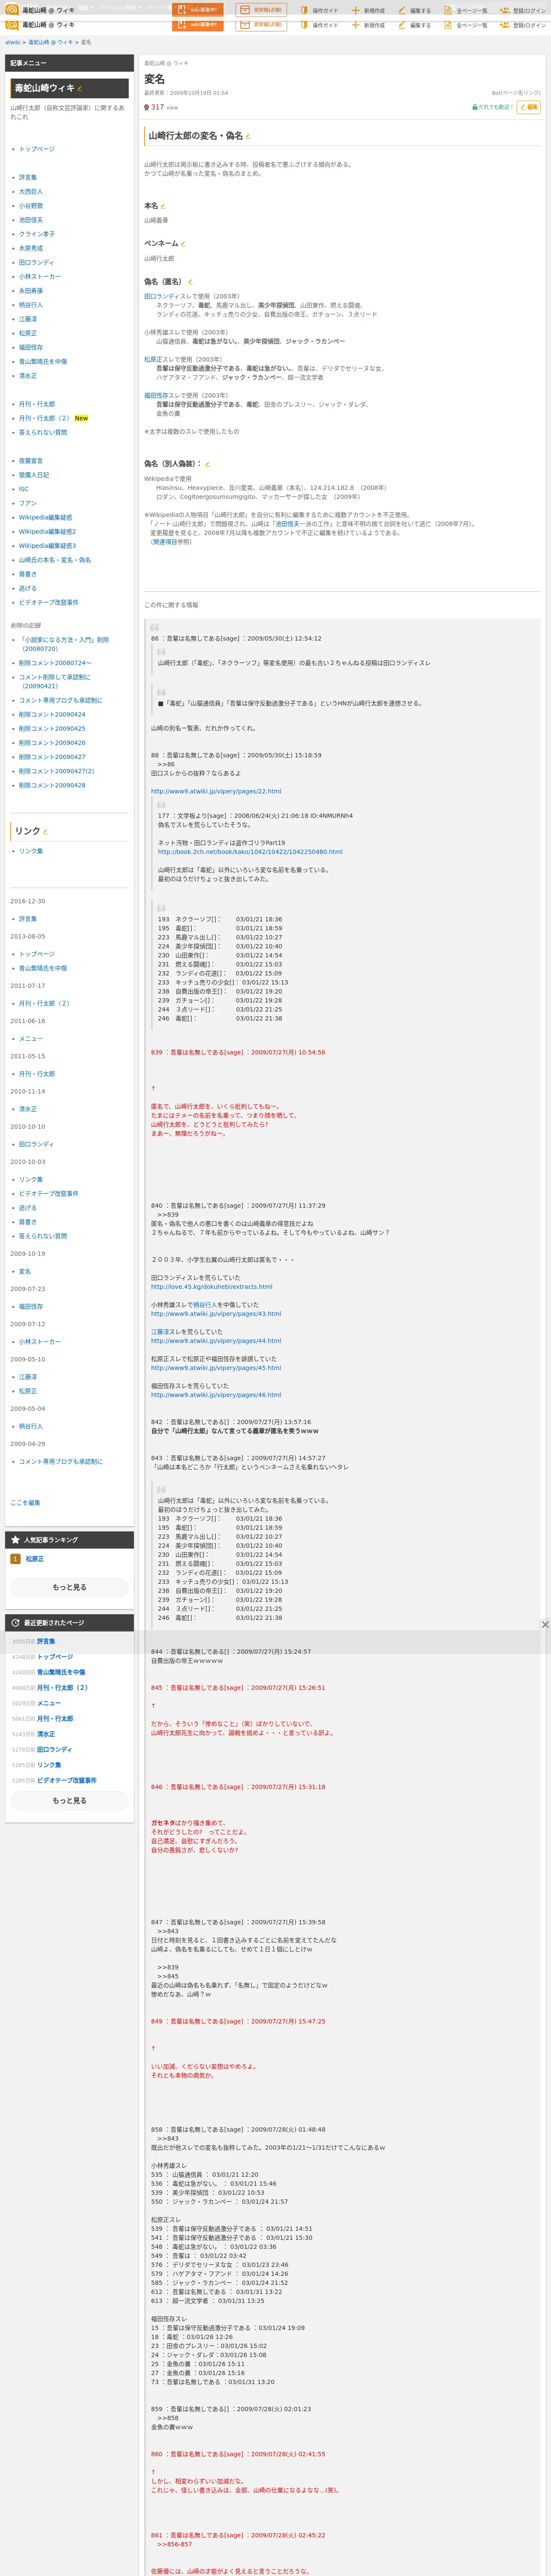Open the ISC sidebar link
551x2576 pixels.
24,489
